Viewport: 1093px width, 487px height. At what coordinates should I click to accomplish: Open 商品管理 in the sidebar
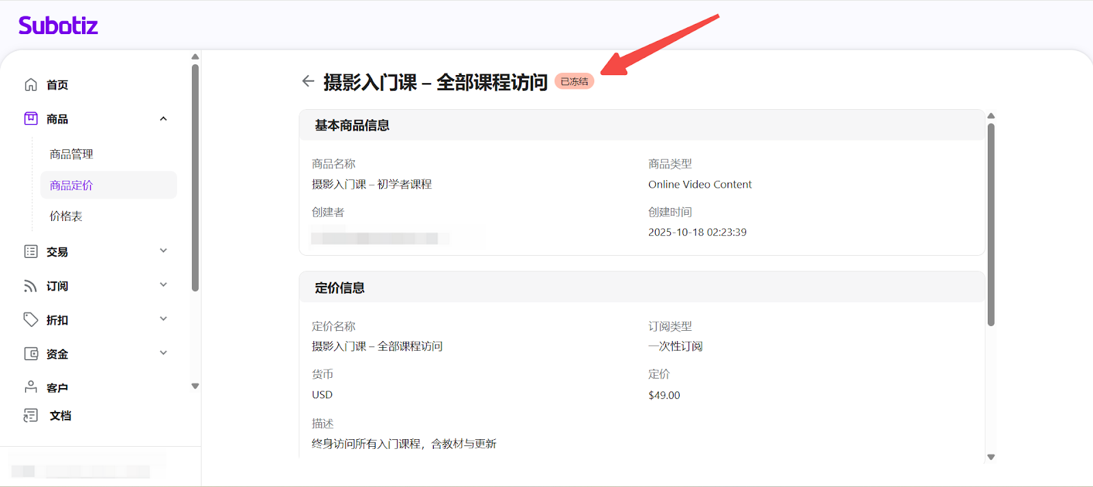[x=71, y=154]
